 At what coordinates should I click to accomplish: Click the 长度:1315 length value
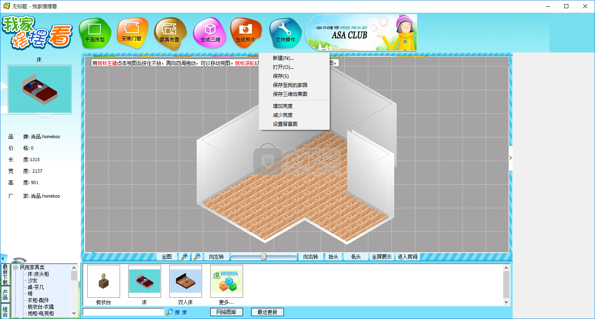point(24,159)
